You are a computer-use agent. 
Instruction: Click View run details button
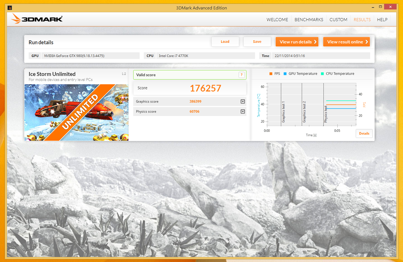pos(297,42)
